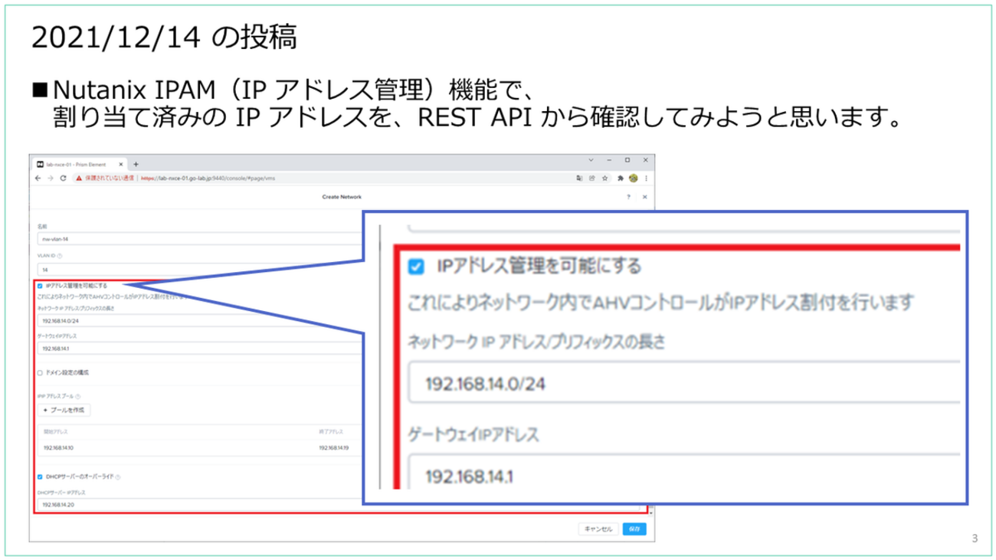This screenshot has width=996, height=560.
Task: Select the lab-nxce-01 Prism Element tab
Action: pos(80,164)
